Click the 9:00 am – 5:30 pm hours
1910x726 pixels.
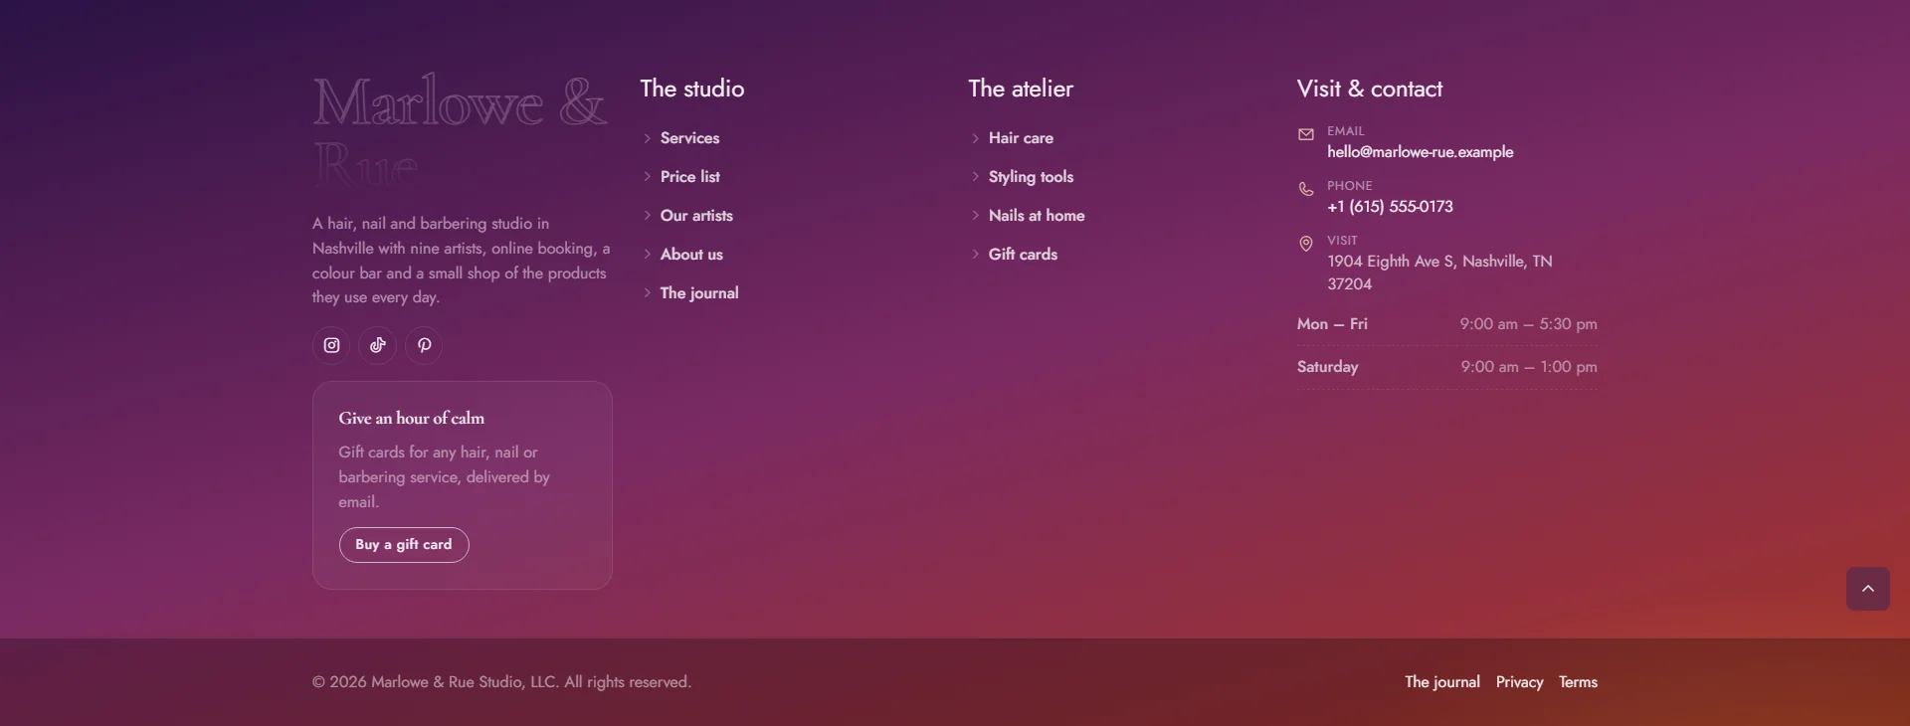[x=1528, y=324]
